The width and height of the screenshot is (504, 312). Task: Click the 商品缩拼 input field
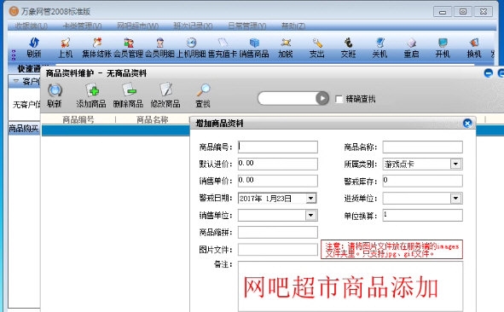point(278,233)
